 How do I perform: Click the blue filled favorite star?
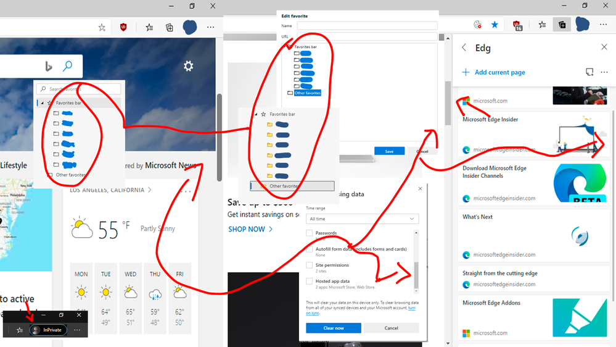[x=495, y=25]
